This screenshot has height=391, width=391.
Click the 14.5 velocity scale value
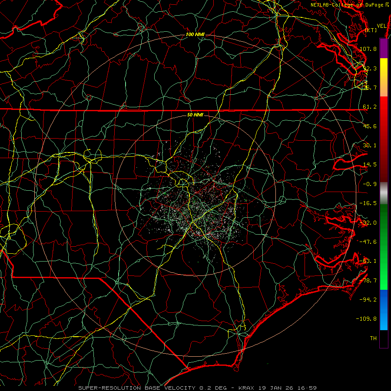coord(370,165)
